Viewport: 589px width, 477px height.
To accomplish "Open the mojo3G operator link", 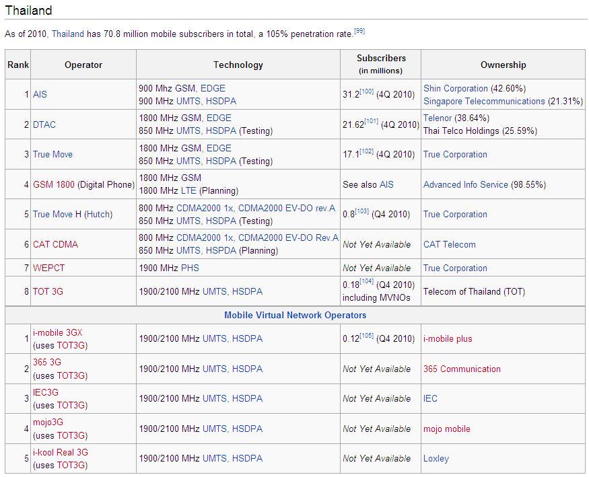I will click(x=48, y=423).
